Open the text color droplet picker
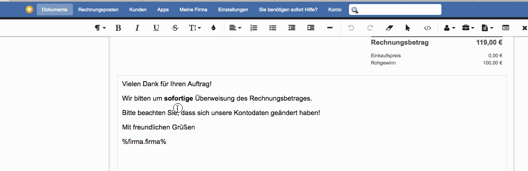 point(213,28)
